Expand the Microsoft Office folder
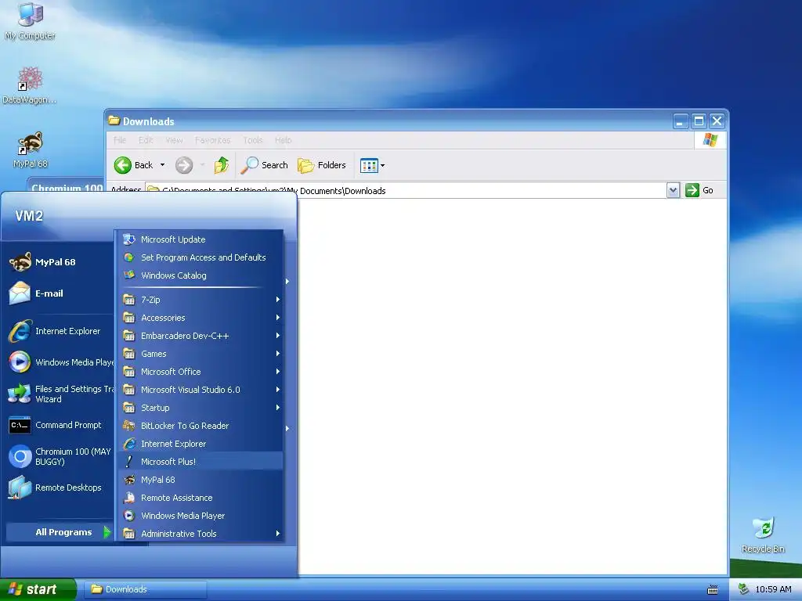 tap(200, 372)
